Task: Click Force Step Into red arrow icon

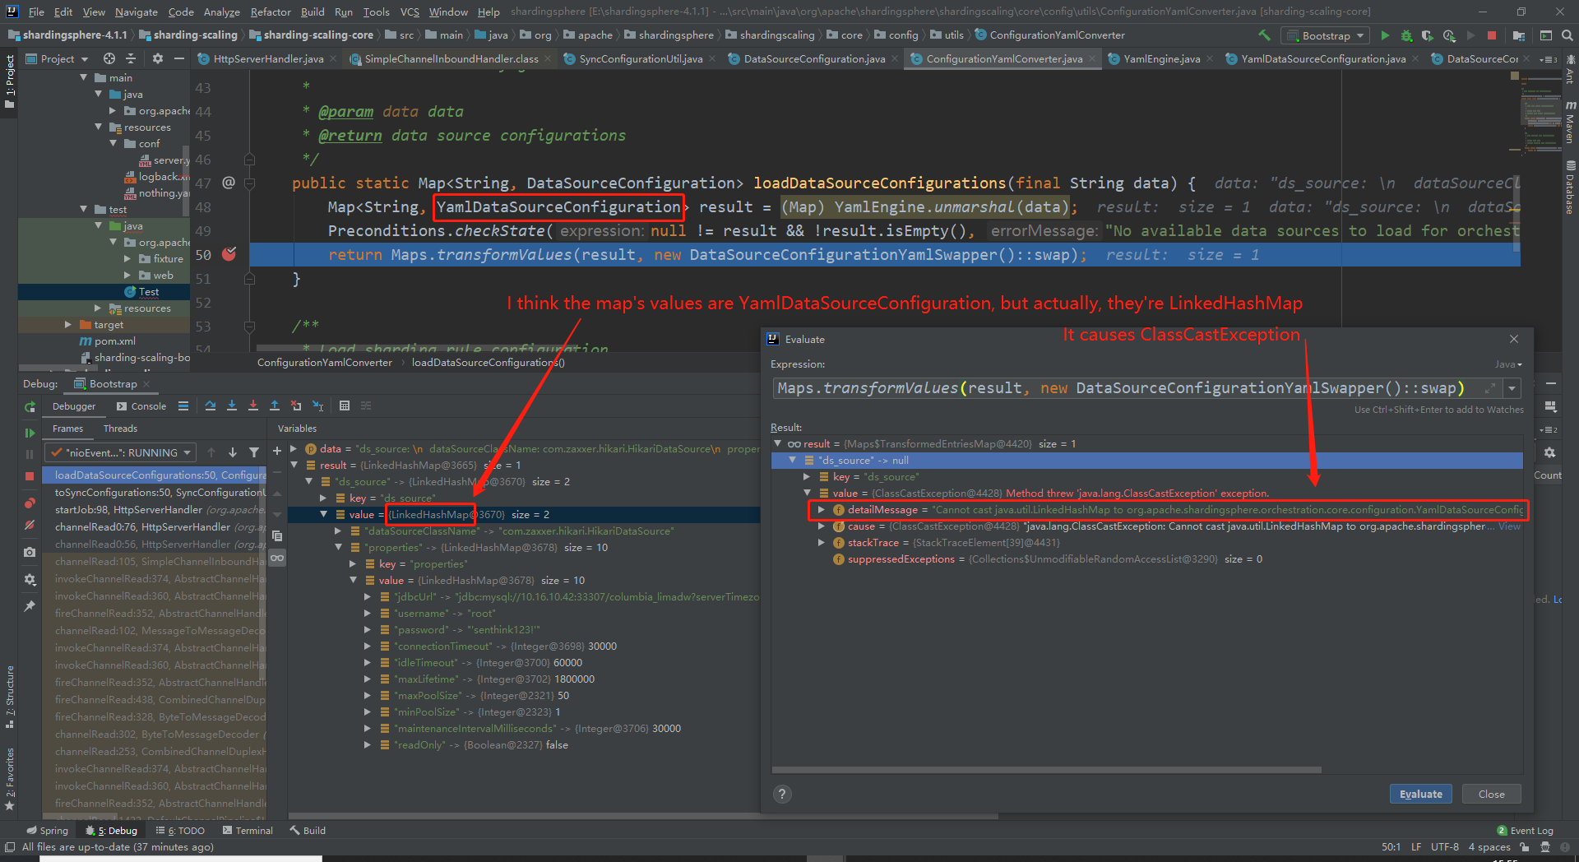Action: [253, 406]
